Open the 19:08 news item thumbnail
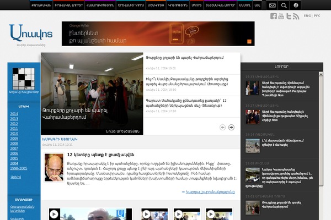Viewport: 331px width, 220px height. point(253,174)
